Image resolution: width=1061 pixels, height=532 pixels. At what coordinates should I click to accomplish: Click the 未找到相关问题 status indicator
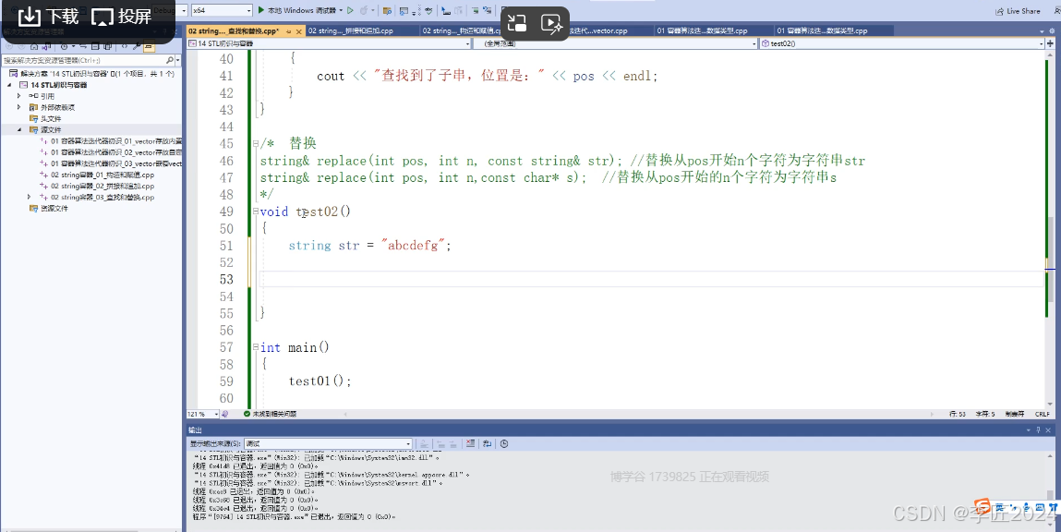tap(270, 414)
